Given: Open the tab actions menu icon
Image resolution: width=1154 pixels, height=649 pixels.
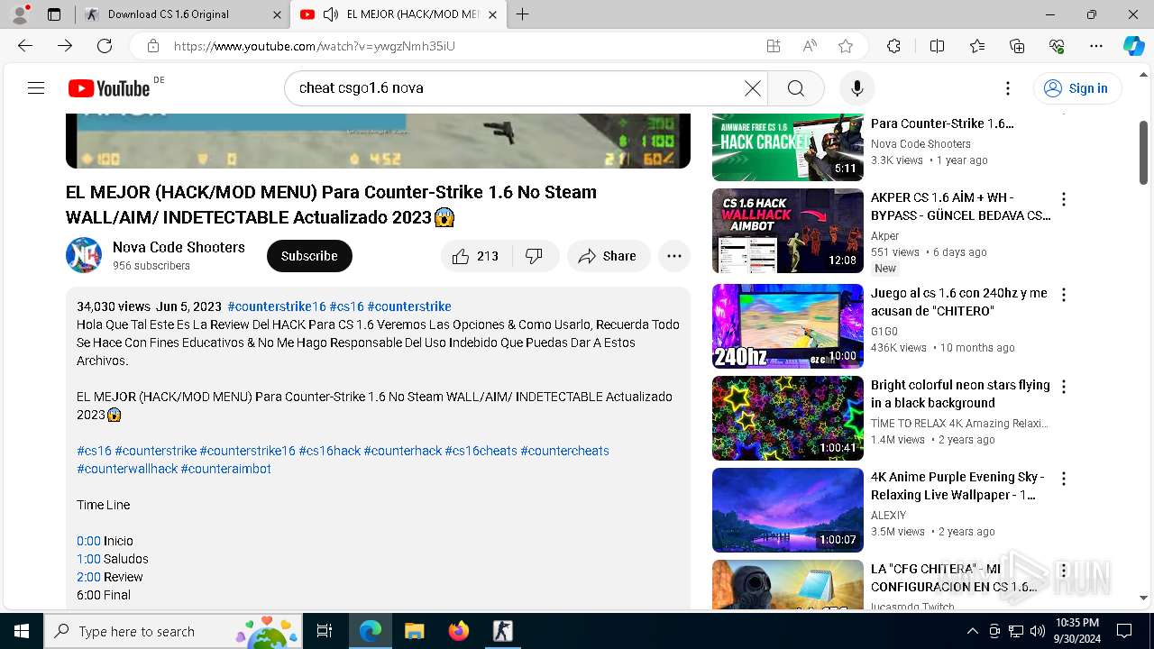Looking at the screenshot, I should [x=54, y=14].
